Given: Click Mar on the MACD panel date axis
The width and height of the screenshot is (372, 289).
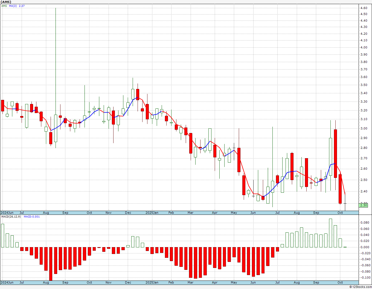Looking at the screenshot, I should pyautogui.click(x=190, y=282).
